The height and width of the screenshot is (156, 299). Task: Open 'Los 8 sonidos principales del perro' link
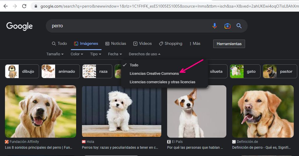point(39,148)
